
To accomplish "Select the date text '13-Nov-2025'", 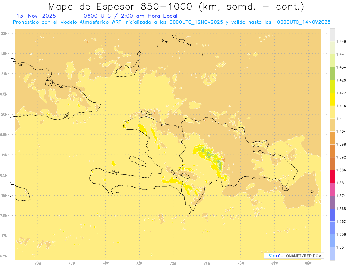I will (x=36, y=16).
